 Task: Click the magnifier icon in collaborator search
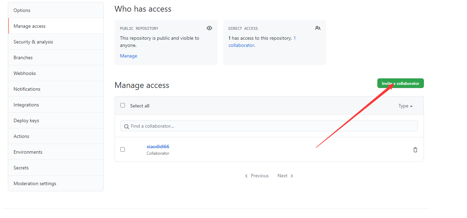tap(127, 126)
